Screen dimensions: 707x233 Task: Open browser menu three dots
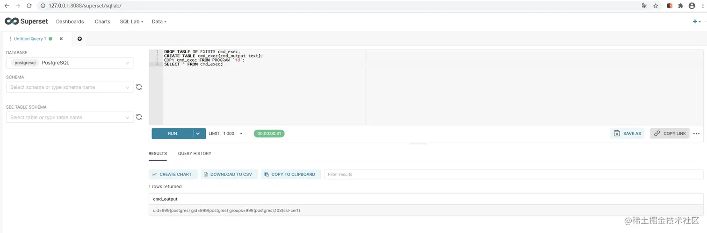(x=703, y=6)
